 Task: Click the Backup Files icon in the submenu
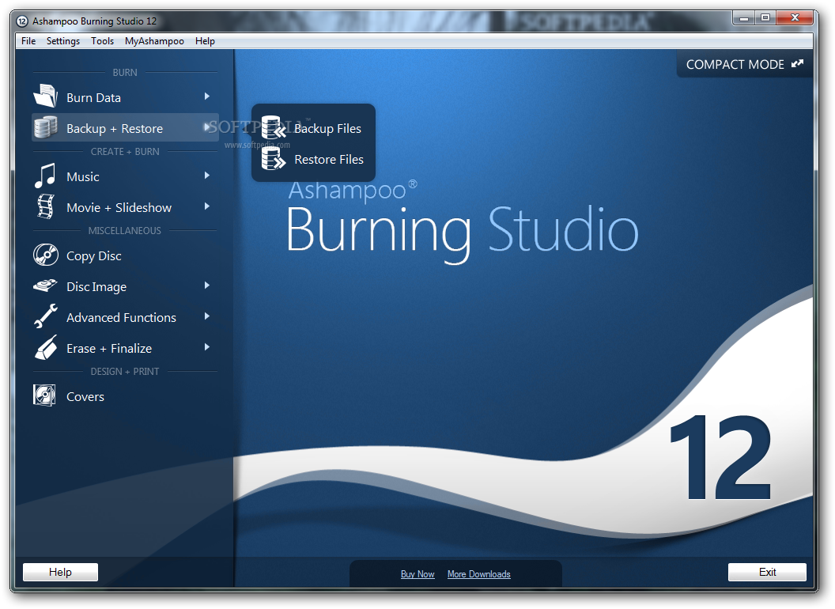[274, 128]
